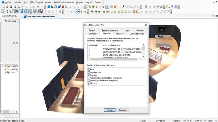
Task: Expand the Local 1 tree node
Action: [5, 72]
